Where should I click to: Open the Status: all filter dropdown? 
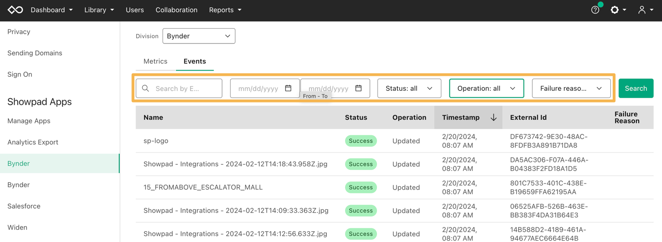coord(409,88)
